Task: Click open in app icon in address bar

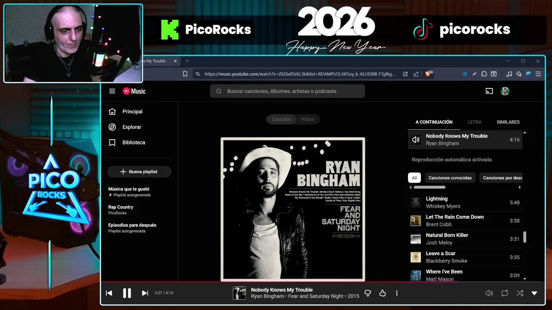Action: click(405, 74)
